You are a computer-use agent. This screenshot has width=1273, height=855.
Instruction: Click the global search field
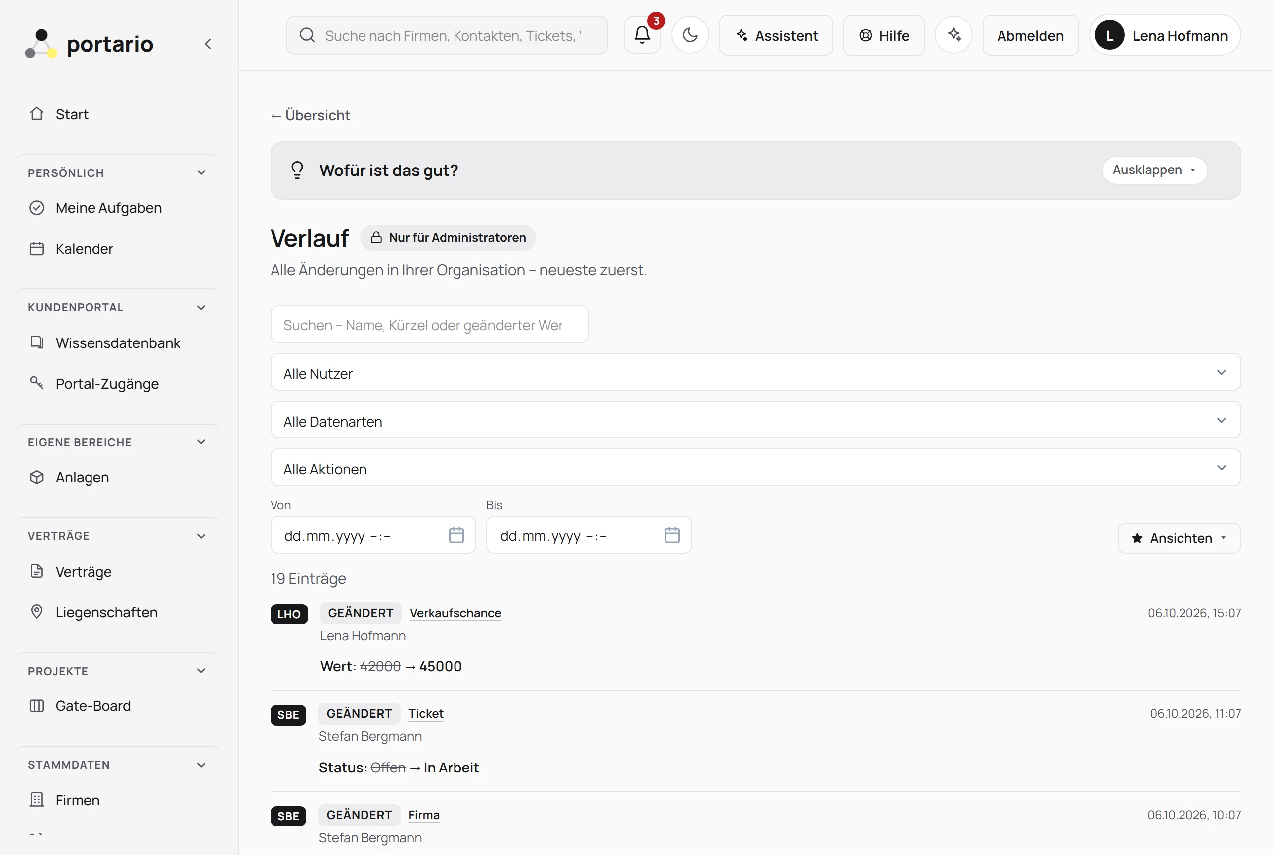[x=447, y=35]
